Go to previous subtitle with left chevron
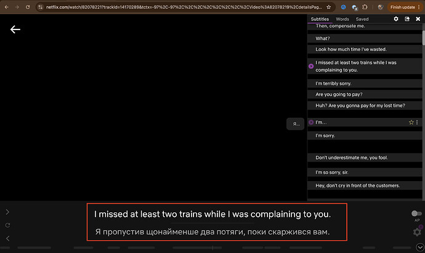Viewport: 425px width, 253px height. pos(7,238)
